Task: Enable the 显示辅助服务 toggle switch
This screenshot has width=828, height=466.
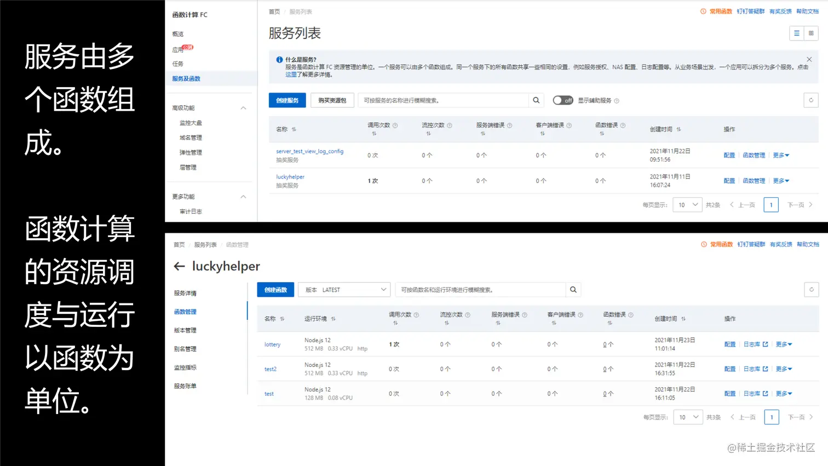Action: (x=563, y=100)
